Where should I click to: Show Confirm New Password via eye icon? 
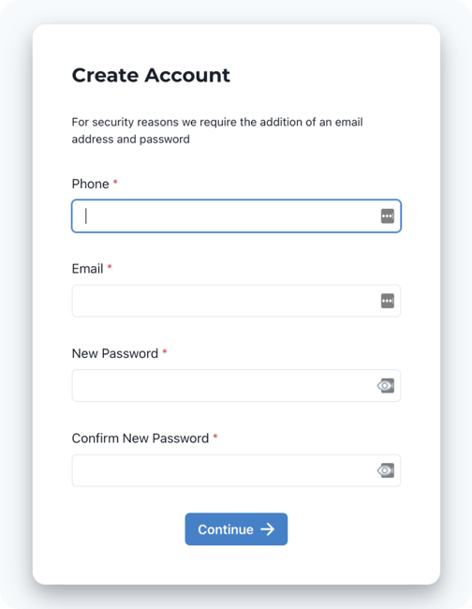pyautogui.click(x=386, y=470)
